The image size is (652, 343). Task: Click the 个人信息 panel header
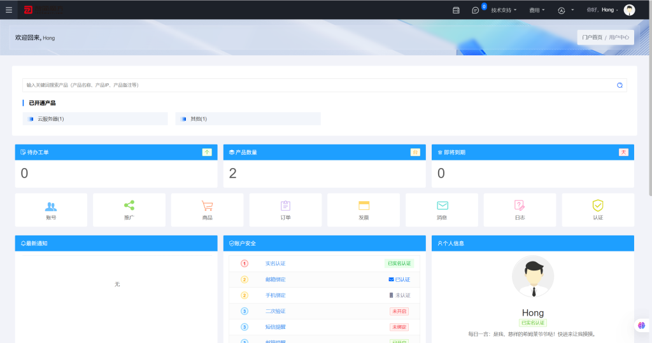tap(533, 243)
